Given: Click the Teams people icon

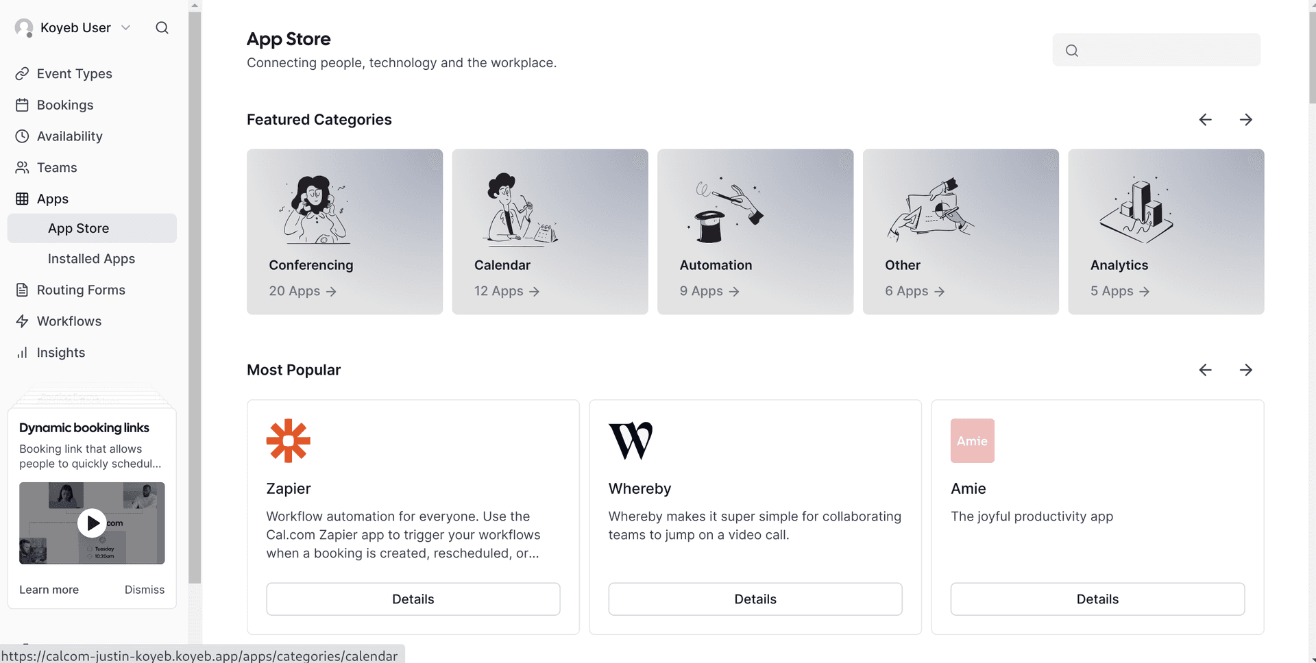Looking at the screenshot, I should [23, 168].
